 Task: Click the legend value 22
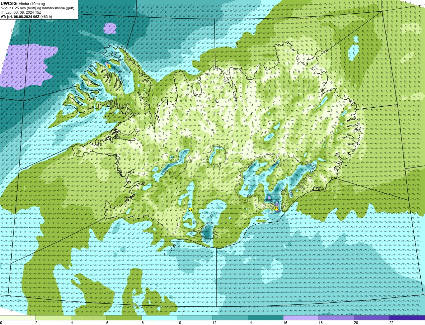coord(391,323)
